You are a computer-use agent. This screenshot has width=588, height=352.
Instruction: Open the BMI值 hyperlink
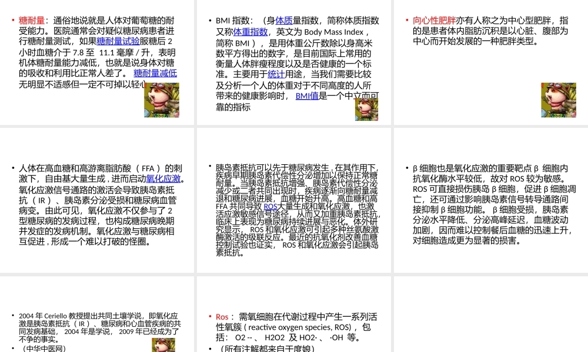click(x=306, y=95)
